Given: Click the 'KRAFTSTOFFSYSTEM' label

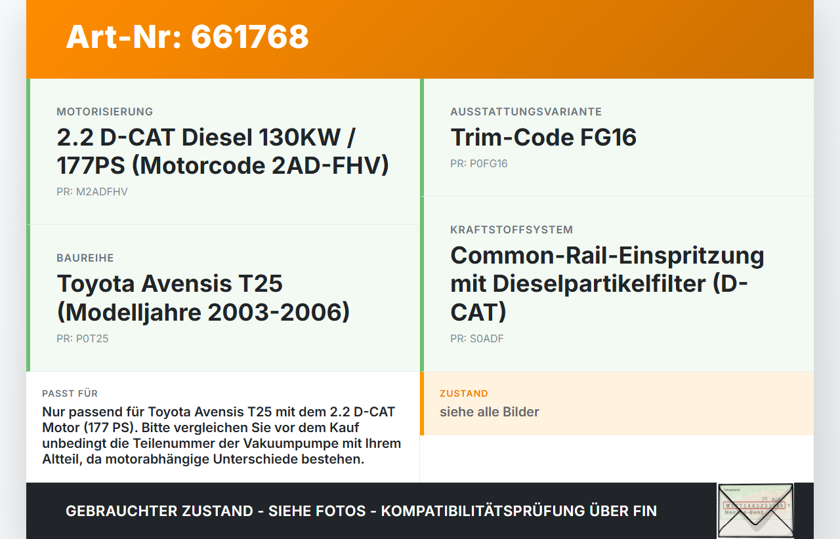Looking at the screenshot, I should tap(512, 230).
